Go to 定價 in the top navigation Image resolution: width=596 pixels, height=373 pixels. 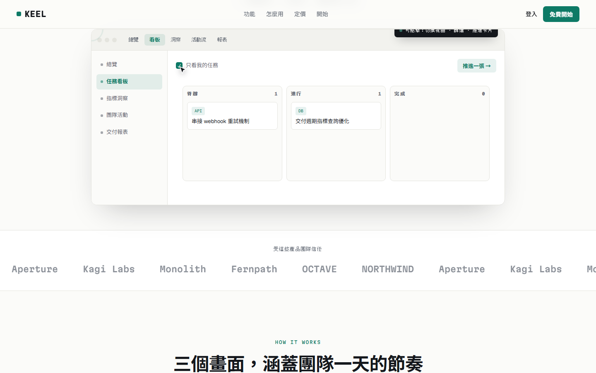(300, 14)
